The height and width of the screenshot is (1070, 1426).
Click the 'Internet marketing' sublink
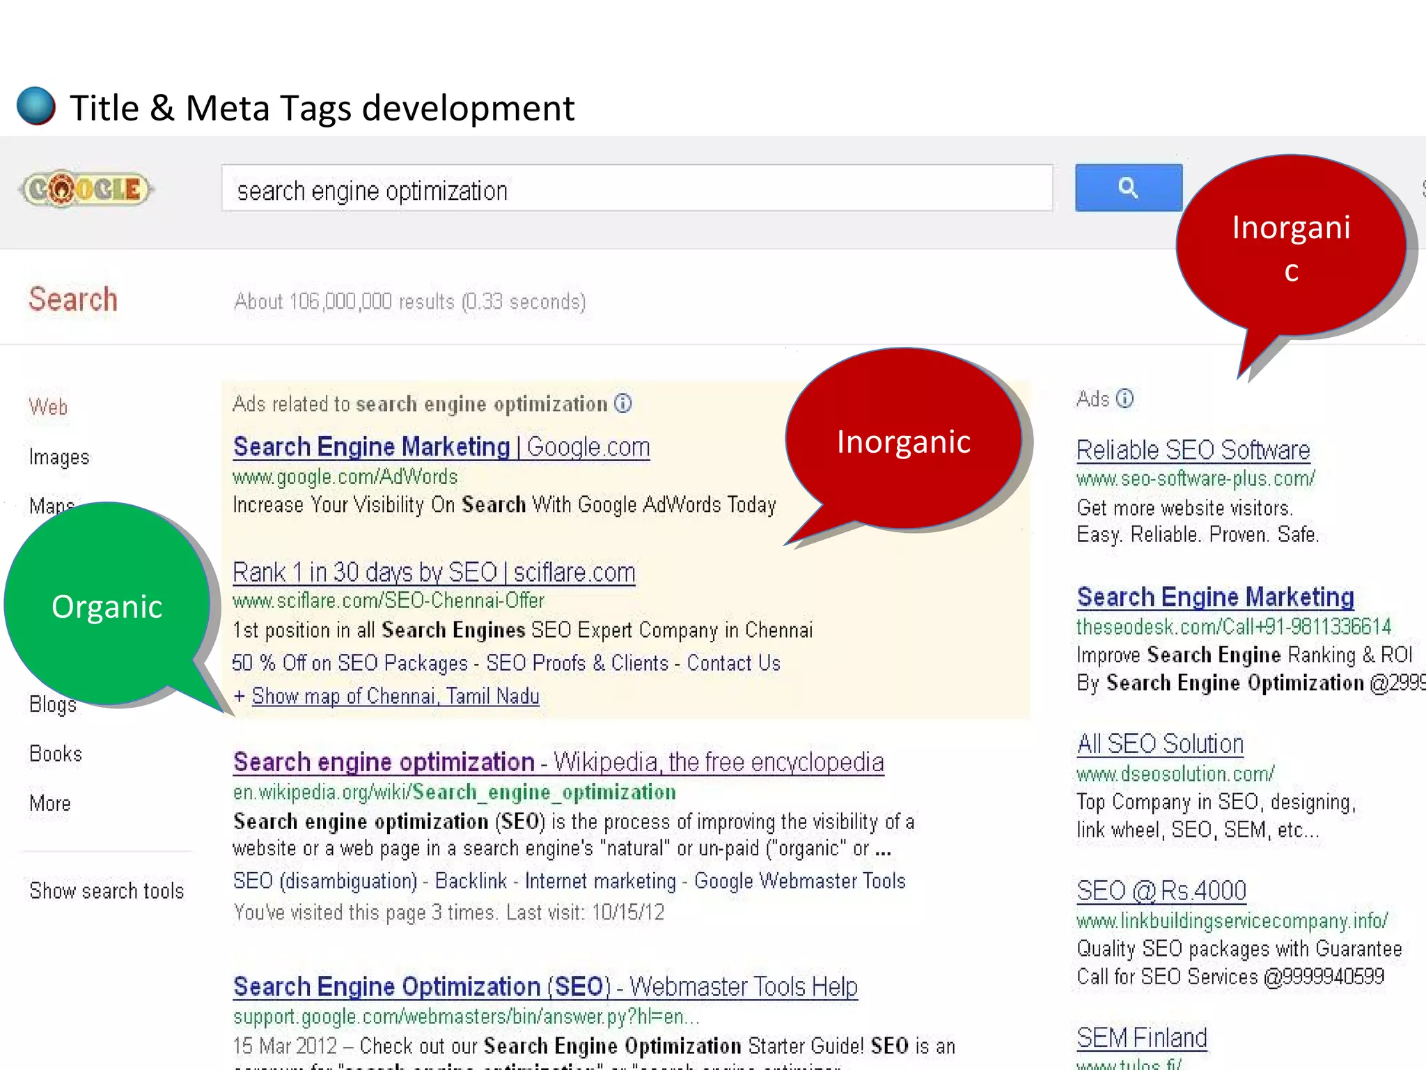coord(600,881)
